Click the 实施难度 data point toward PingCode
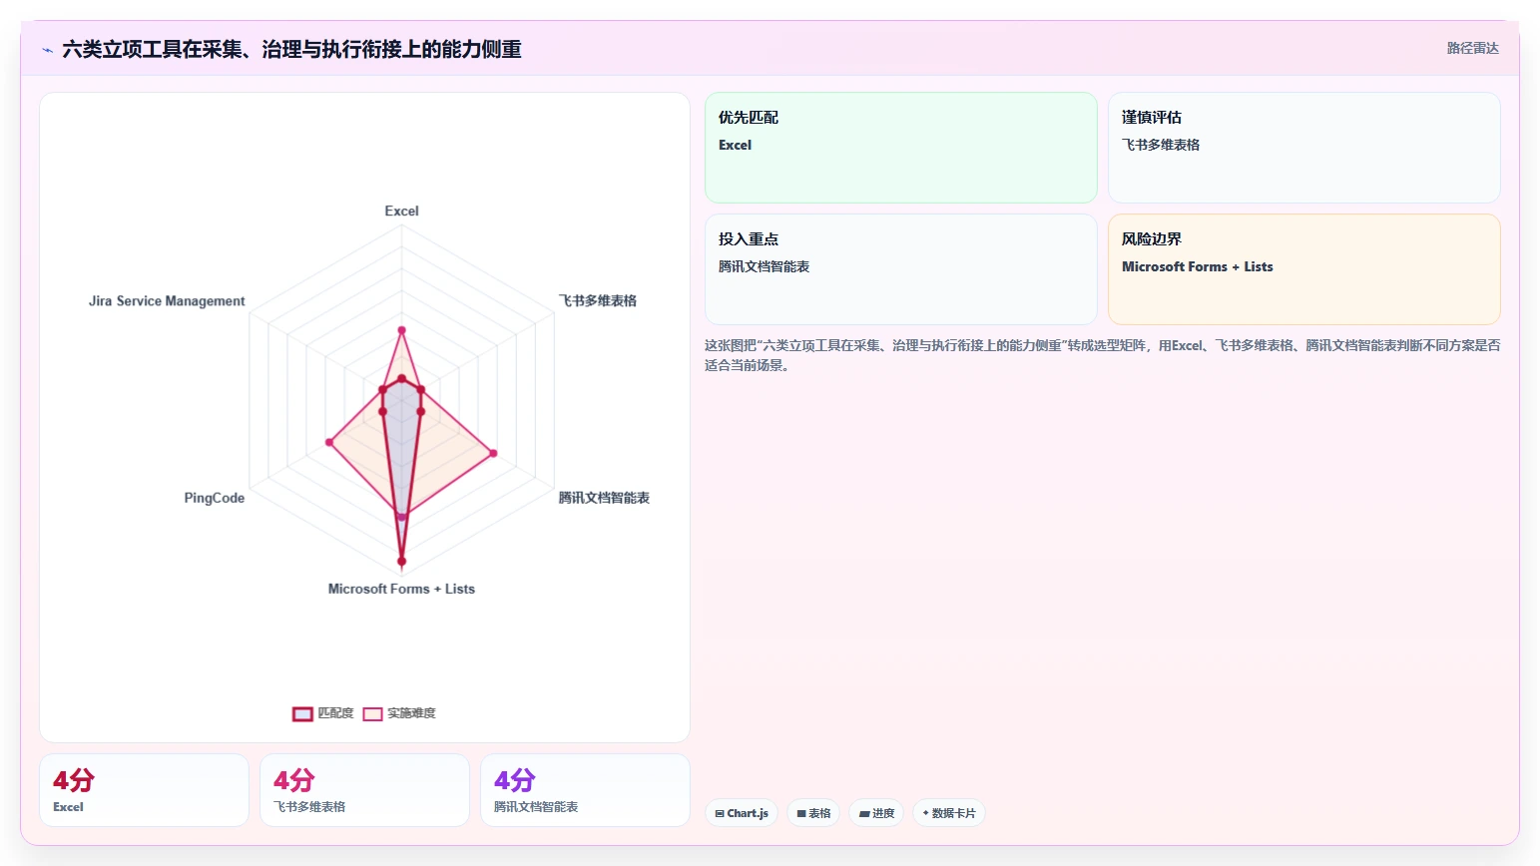1540x866 pixels. pos(328,442)
